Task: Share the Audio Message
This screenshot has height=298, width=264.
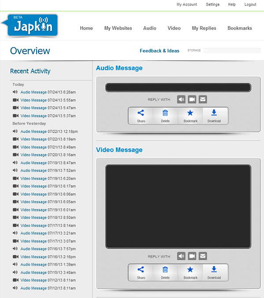Action: pyautogui.click(x=141, y=116)
